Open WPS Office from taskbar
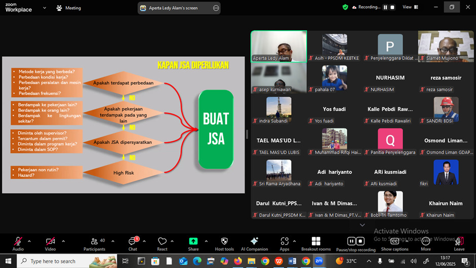 (279, 261)
